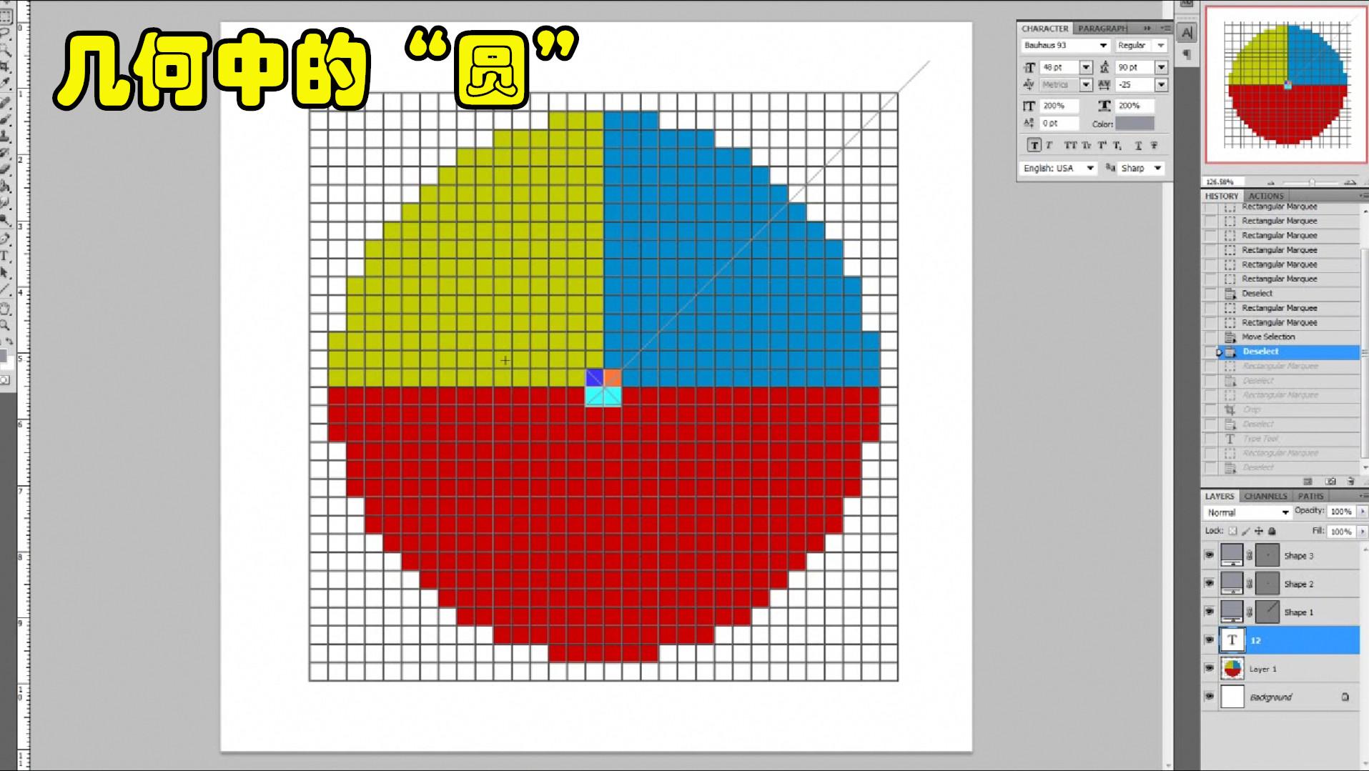Toggle Strikethrough text style

1154,145
